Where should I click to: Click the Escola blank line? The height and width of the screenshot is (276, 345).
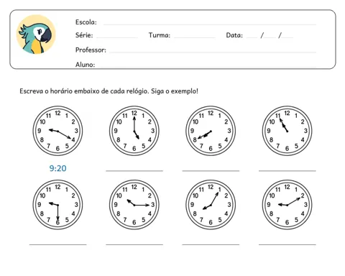(x=210, y=24)
